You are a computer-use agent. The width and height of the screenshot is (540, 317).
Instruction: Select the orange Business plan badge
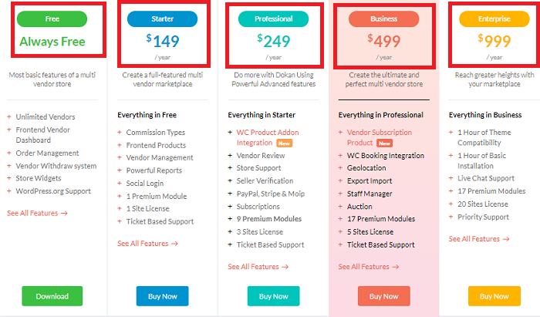pos(383,19)
